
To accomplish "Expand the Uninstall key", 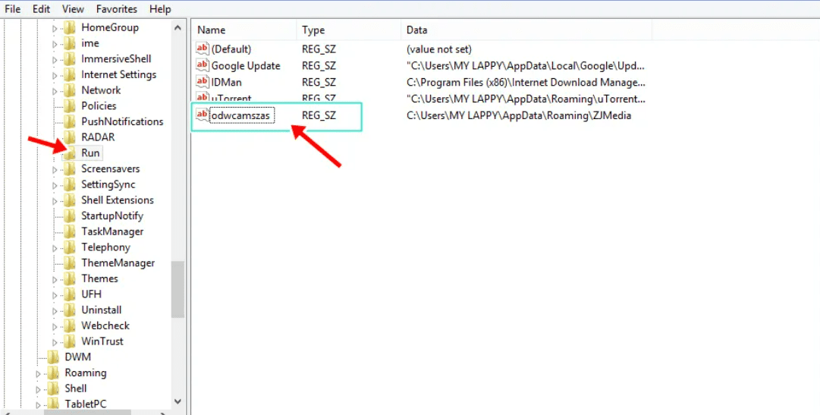I will click(x=55, y=311).
